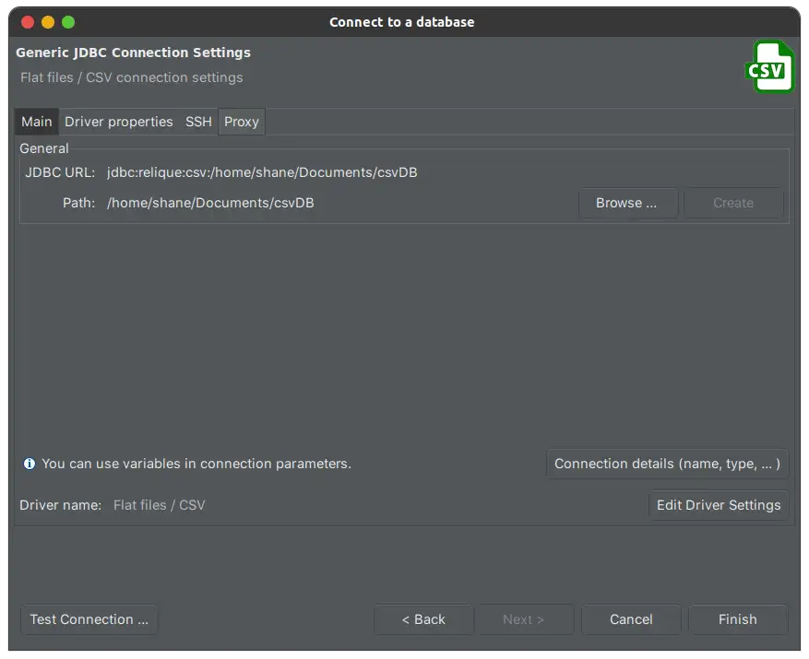
Task: Open Connection details (name, type, ...)
Action: [667, 464]
